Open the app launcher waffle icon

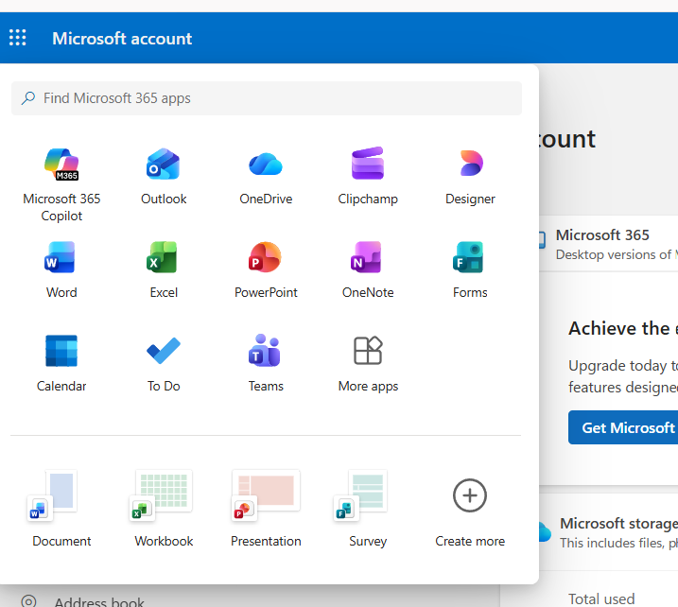point(18,38)
